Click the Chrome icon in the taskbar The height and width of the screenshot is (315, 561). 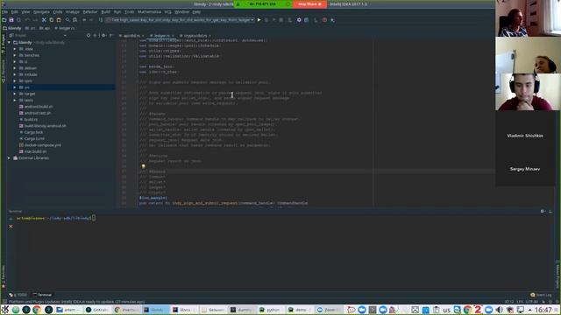tap(37, 310)
